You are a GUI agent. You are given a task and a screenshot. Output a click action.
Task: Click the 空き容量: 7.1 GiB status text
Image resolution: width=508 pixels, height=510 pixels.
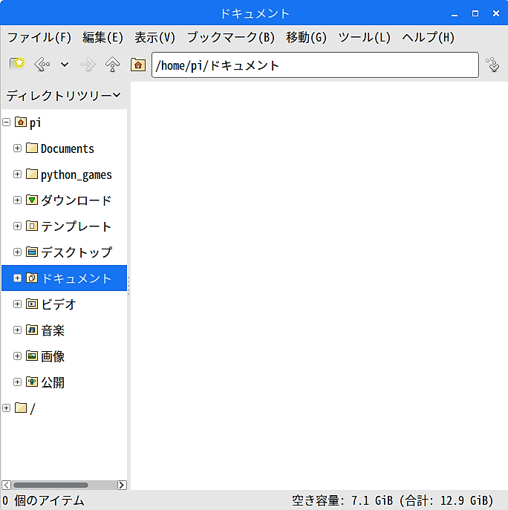pos(342,500)
